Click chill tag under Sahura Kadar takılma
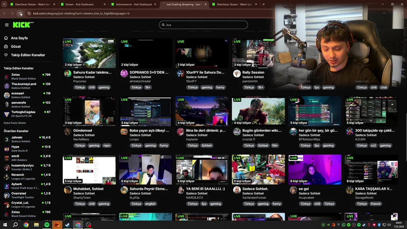This screenshot has height=229, width=407. (92, 87)
